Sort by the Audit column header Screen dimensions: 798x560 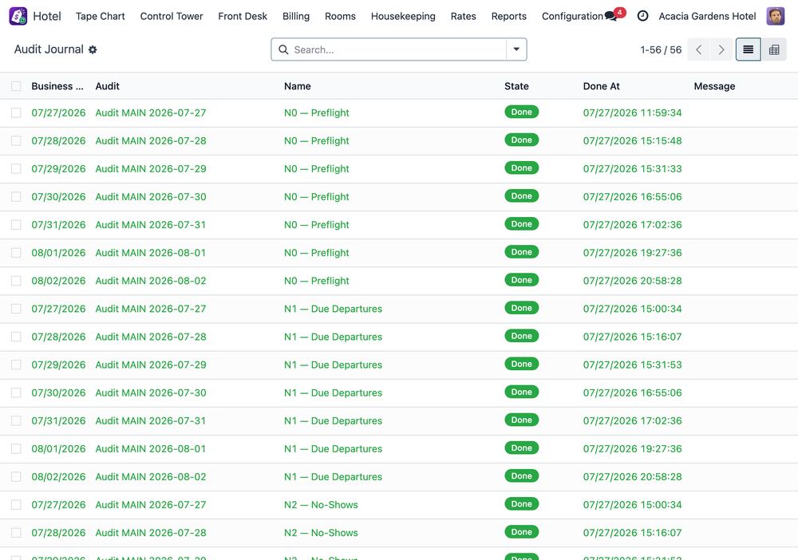click(108, 86)
